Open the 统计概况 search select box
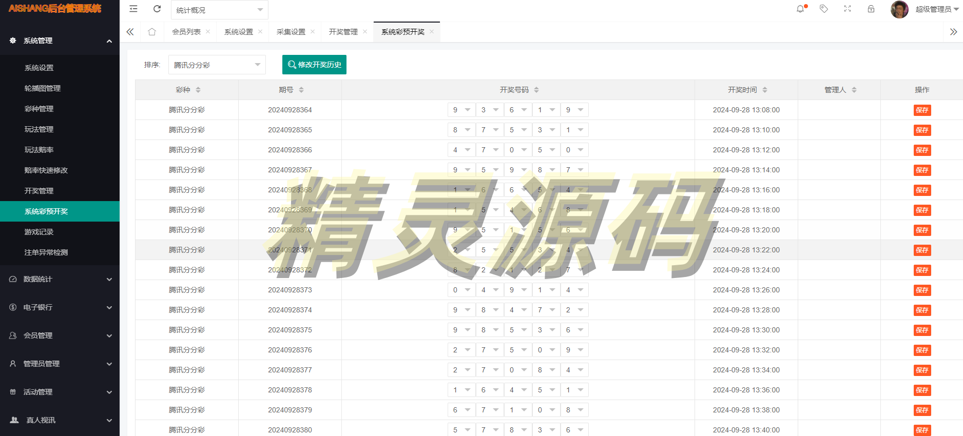 pyautogui.click(x=219, y=10)
